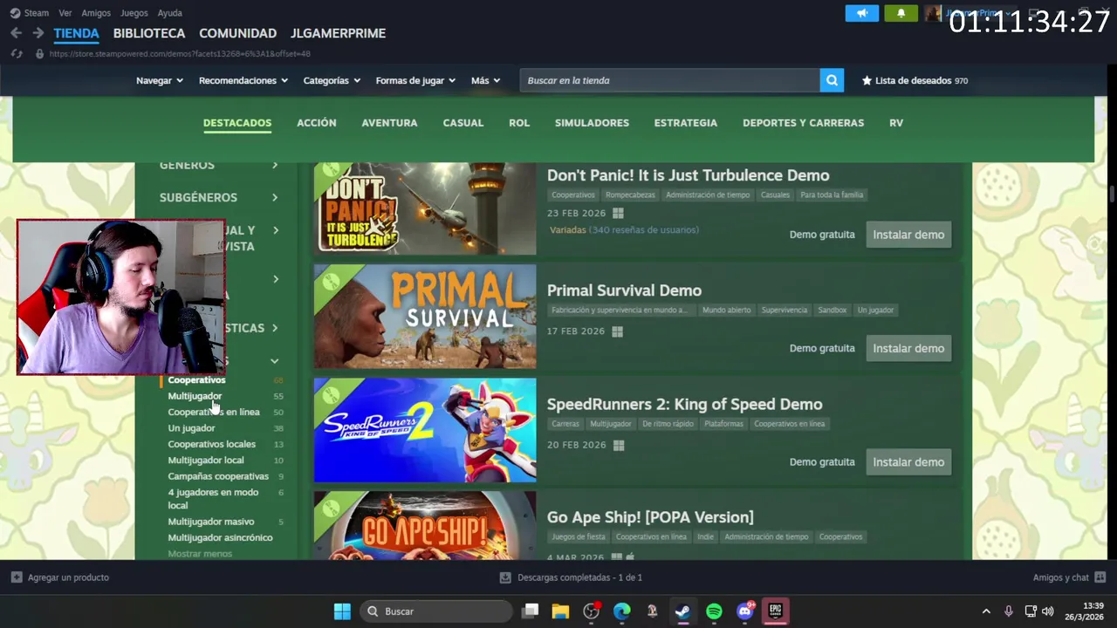Toggle the Multijugador asincrónico filter
This screenshot has height=628, width=1117.
pos(220,538)
